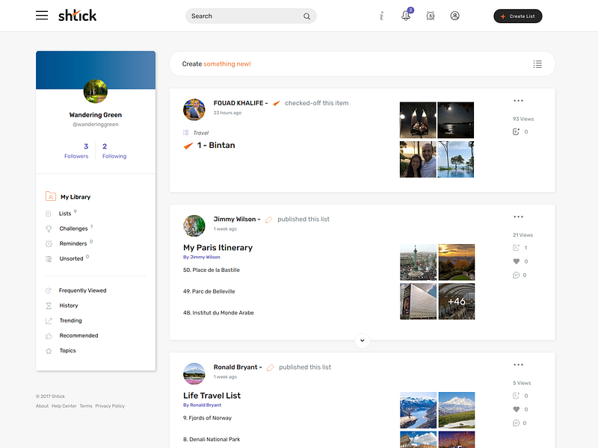Open the My Paris Itinerary title
Image resolution: width=598 pixels, height=448 pixels.
point(218,248)
